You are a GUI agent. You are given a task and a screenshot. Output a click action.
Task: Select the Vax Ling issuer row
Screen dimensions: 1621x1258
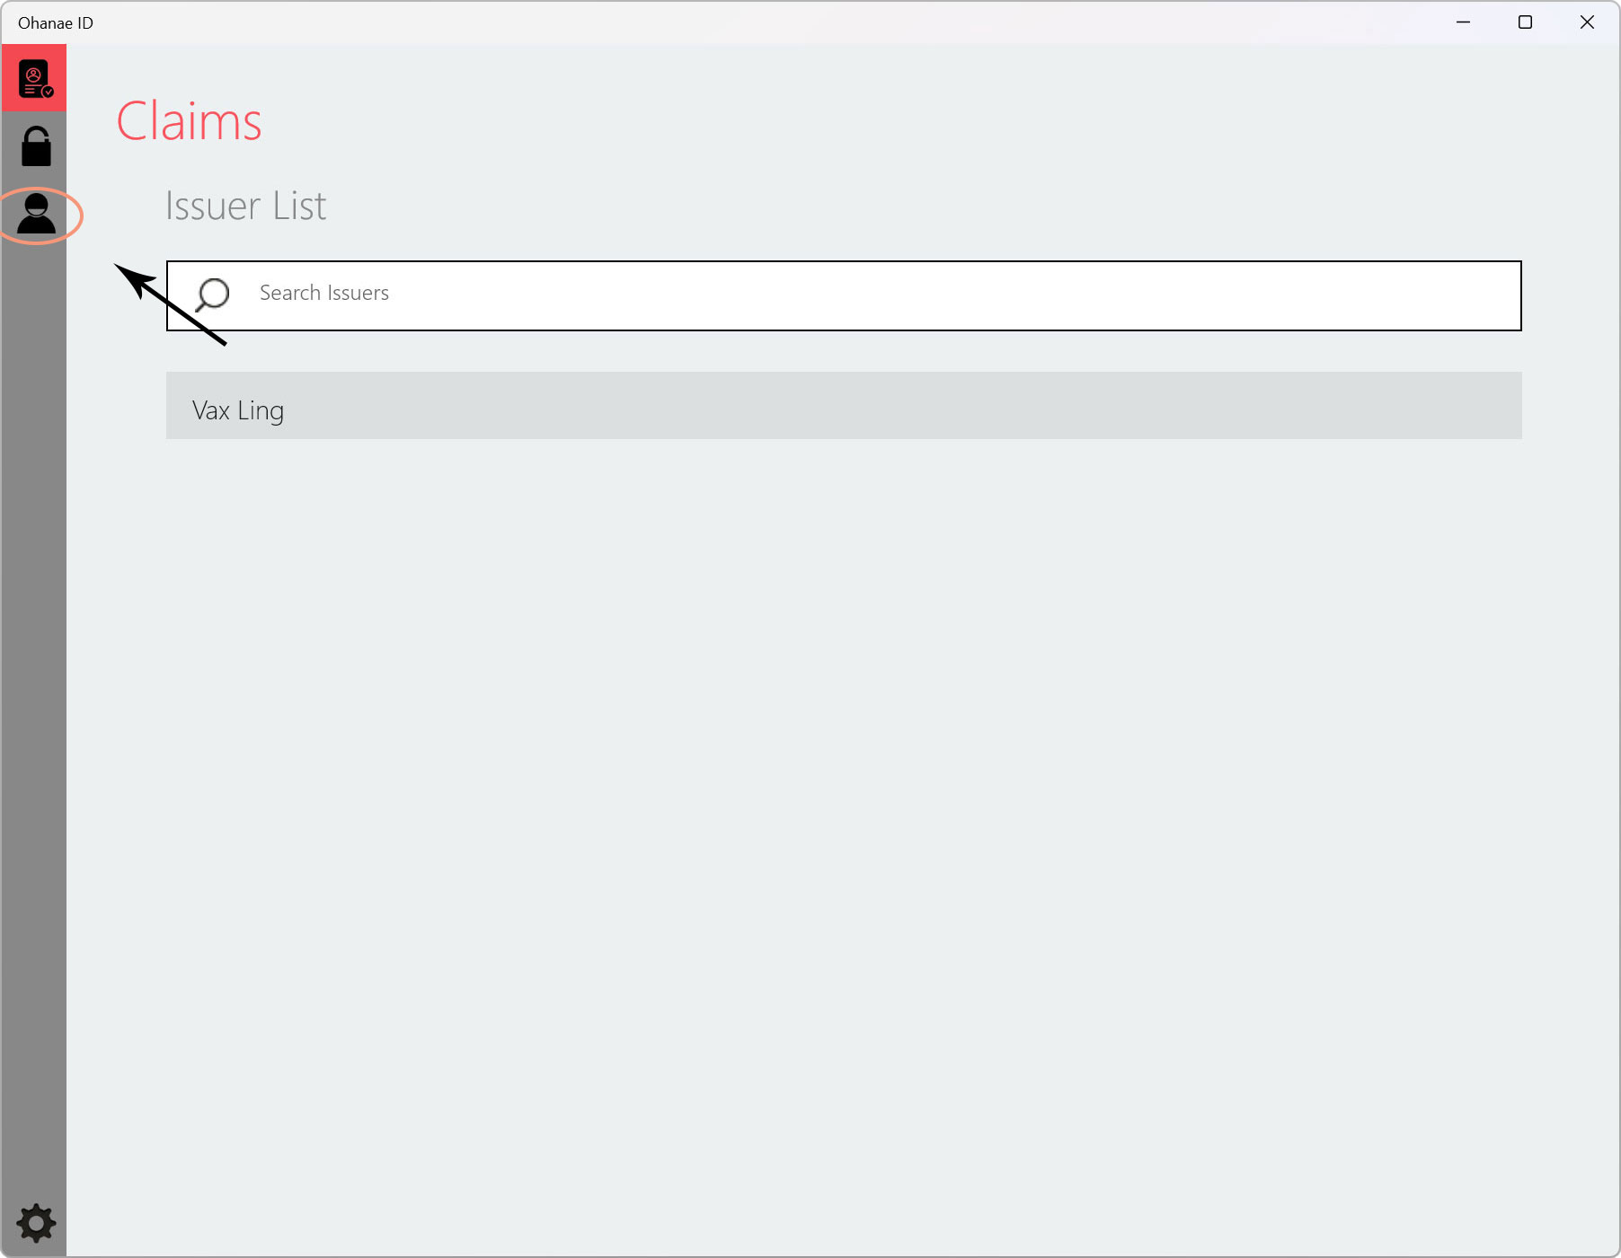[x=844, y=406]
